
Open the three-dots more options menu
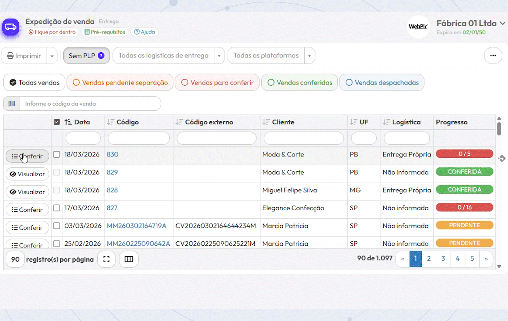(x=493, y=56)
